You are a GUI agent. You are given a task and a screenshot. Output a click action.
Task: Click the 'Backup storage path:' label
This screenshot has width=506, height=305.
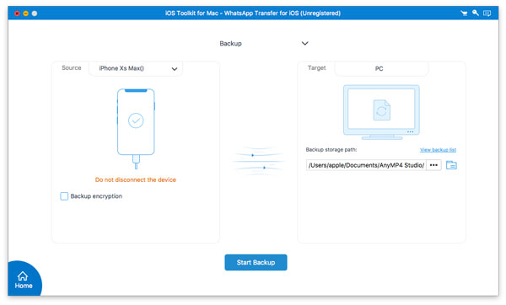tap(331, 150)
